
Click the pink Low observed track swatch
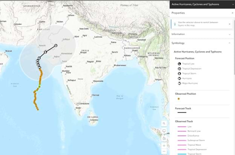click(x=182, y=126)
